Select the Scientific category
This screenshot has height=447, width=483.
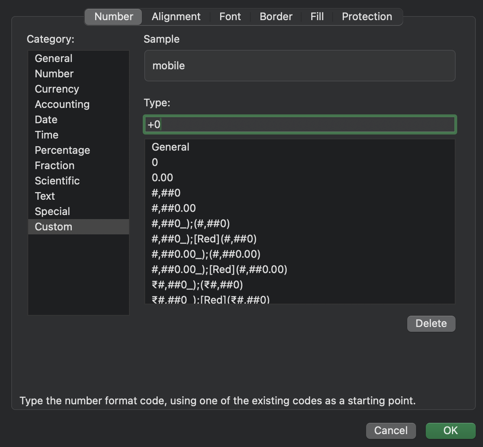(x=57, y=181)
